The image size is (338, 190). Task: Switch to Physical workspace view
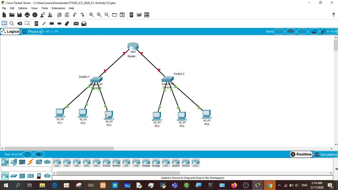click(32, 31)
